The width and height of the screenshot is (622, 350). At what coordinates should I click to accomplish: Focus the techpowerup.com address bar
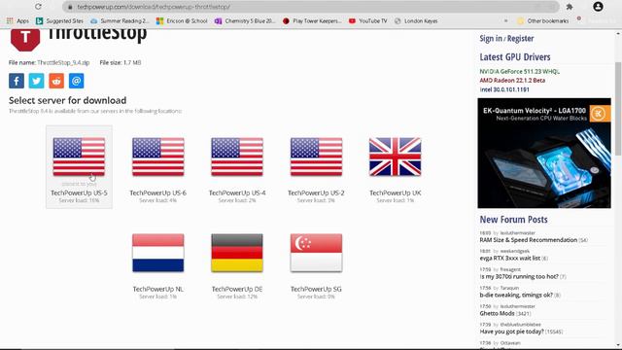(x=311, y=7)
